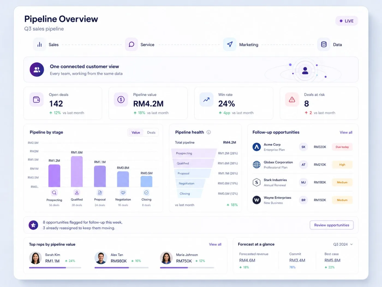
Task: Click the star icon beside flagged opportunities
Action: (x=33, y=225)
